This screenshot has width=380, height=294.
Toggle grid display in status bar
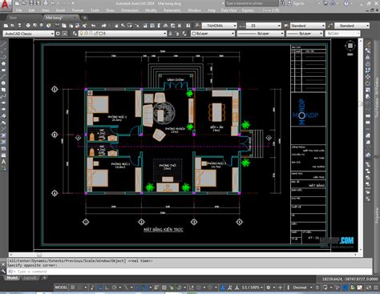(x=72, y=288)
